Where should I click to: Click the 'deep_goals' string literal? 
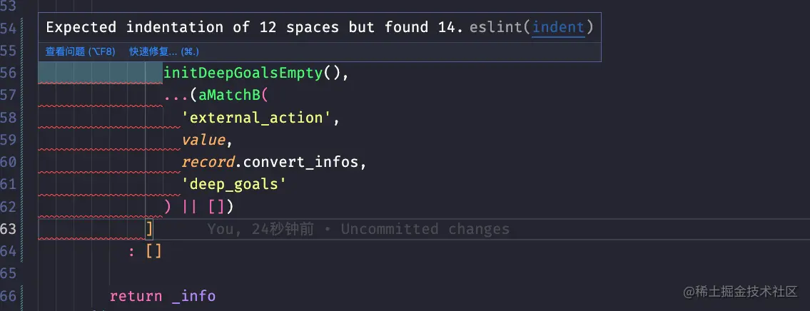(234, 185)
